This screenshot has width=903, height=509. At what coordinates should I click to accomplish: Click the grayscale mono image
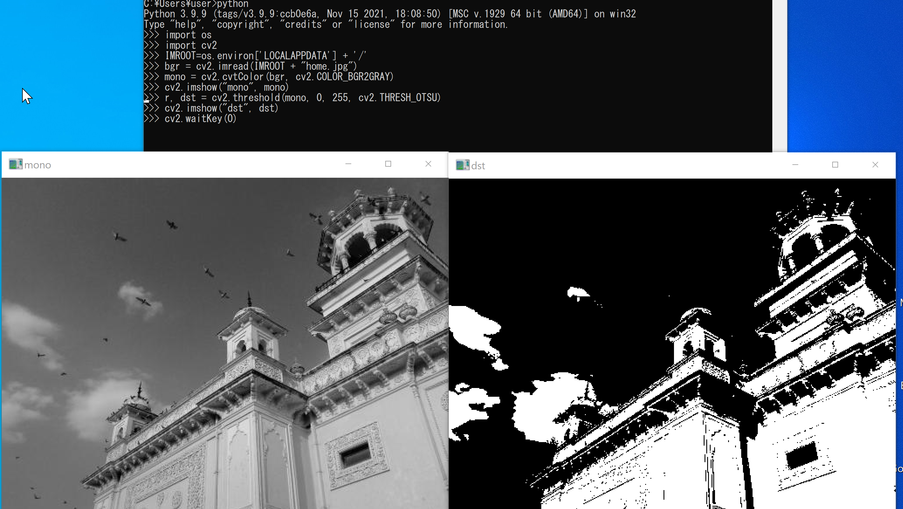coord(225,343)
